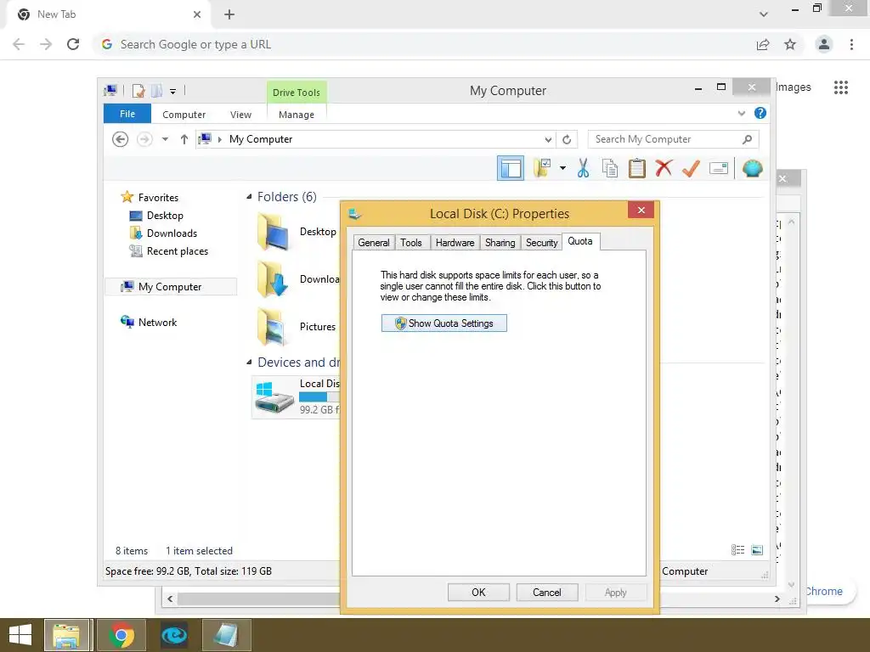Click the Properties quick access icon
The width and height of the screenshot is (870, 652).
[x=138, y=90]
